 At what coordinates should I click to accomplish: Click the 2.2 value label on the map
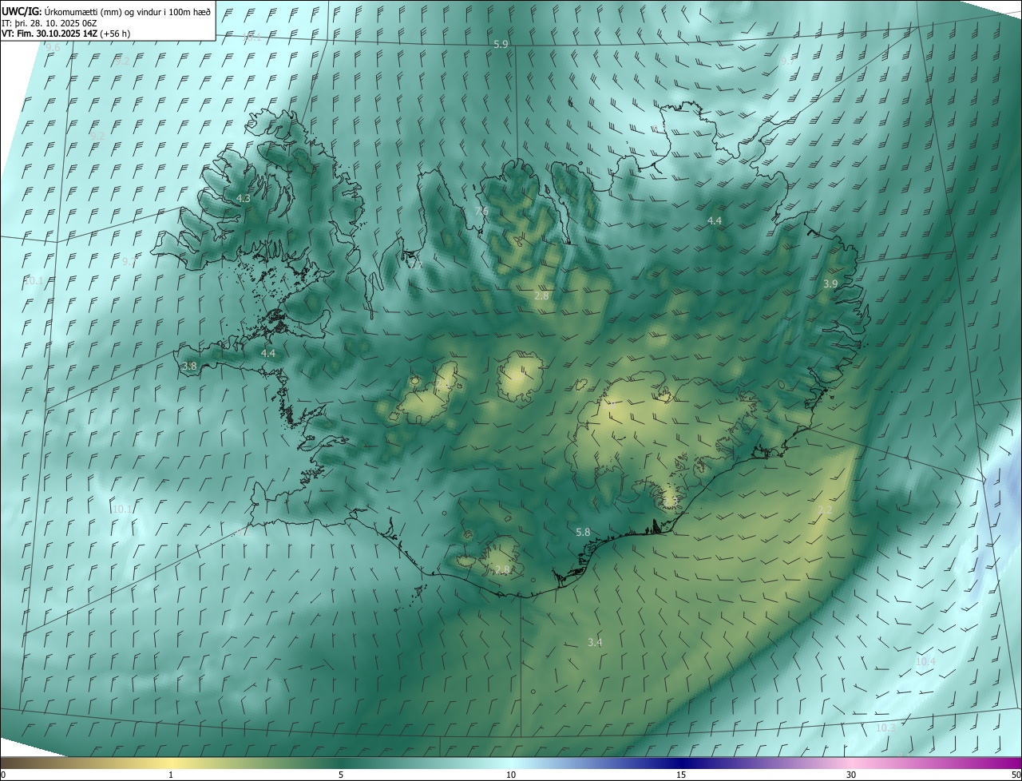[825, 509]
